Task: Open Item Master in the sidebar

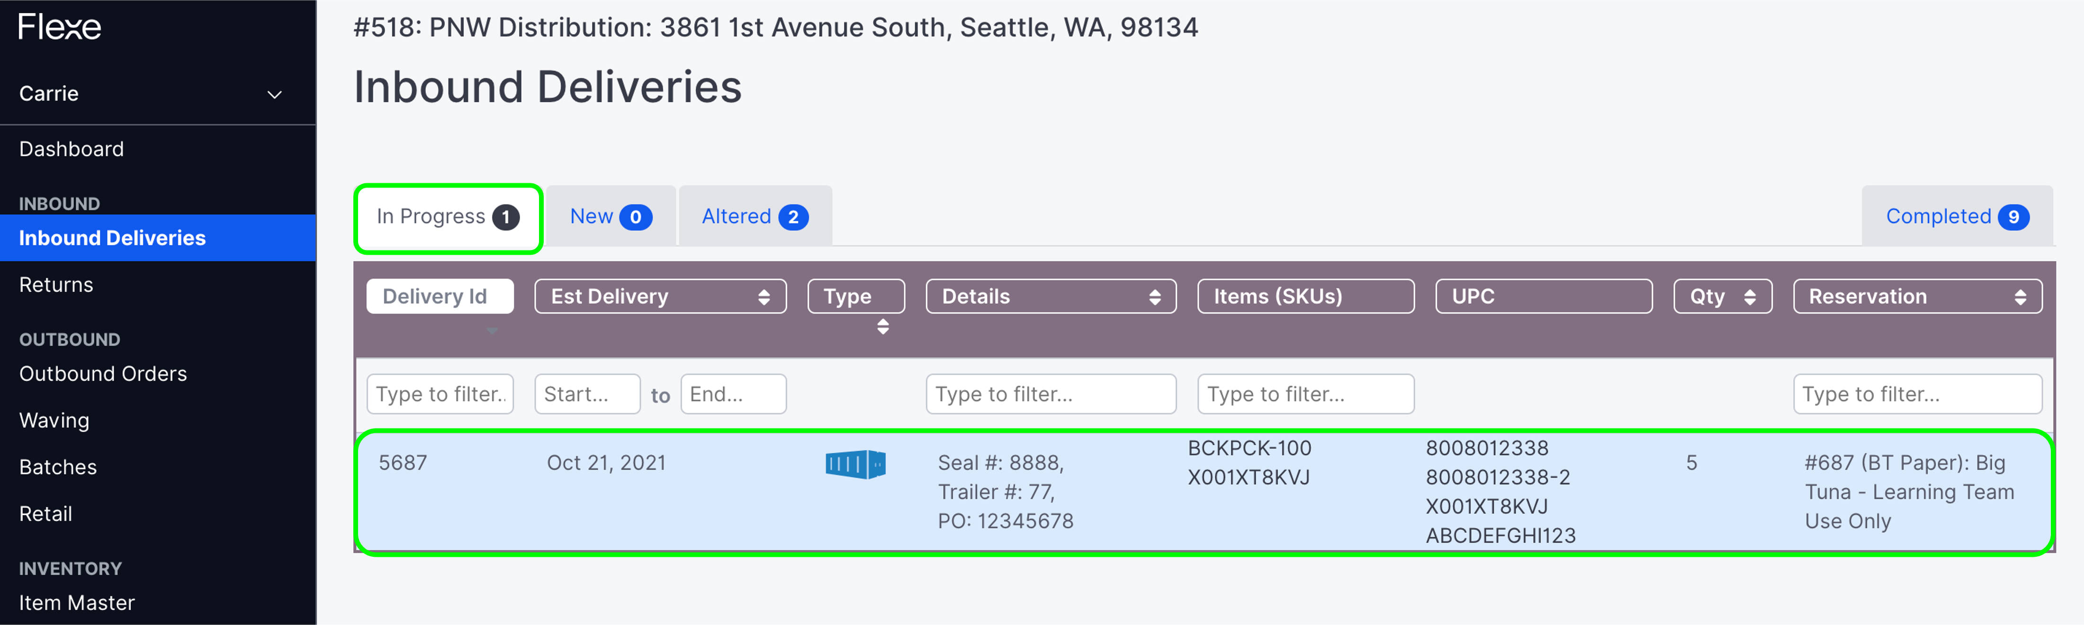Action: pos(77,602)
